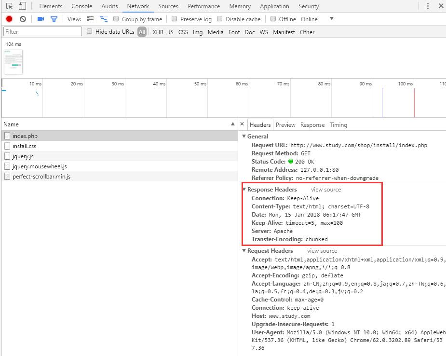Filter requests by Doc
This screenshot has width=446, height=356.
250,32
